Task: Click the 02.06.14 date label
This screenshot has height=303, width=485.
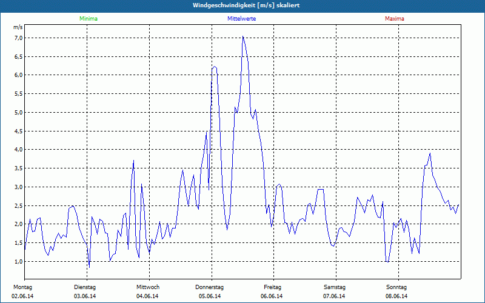Action: [22, 296]
